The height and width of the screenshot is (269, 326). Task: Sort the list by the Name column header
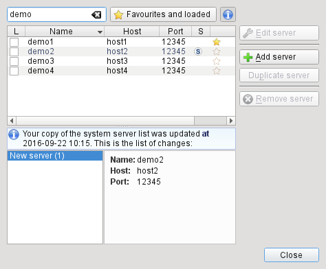(65, 32)
